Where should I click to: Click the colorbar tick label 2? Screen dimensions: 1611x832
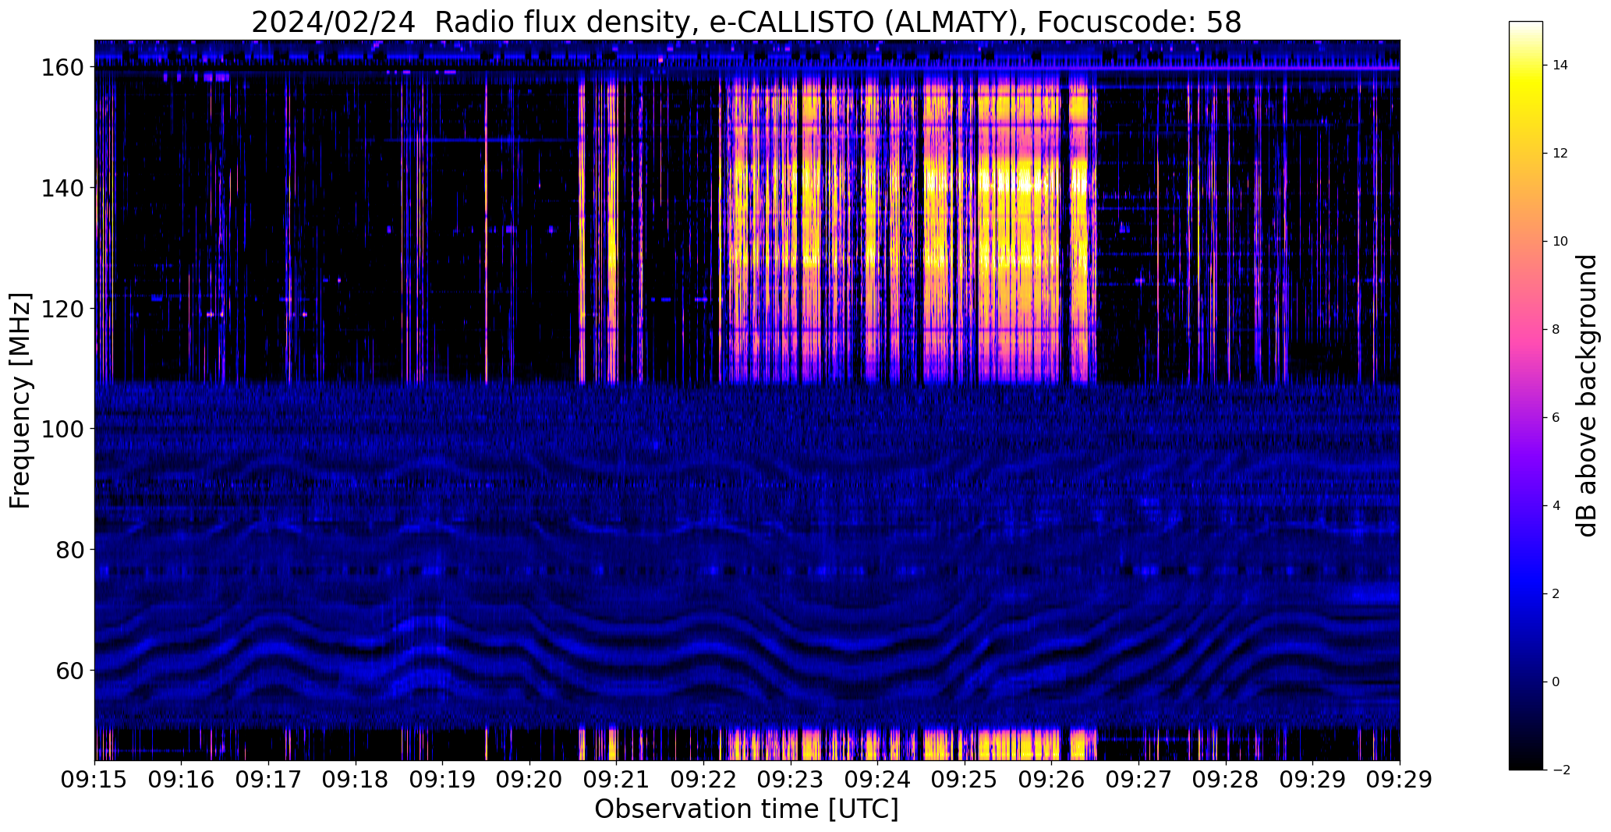[x=1556, y=594]
